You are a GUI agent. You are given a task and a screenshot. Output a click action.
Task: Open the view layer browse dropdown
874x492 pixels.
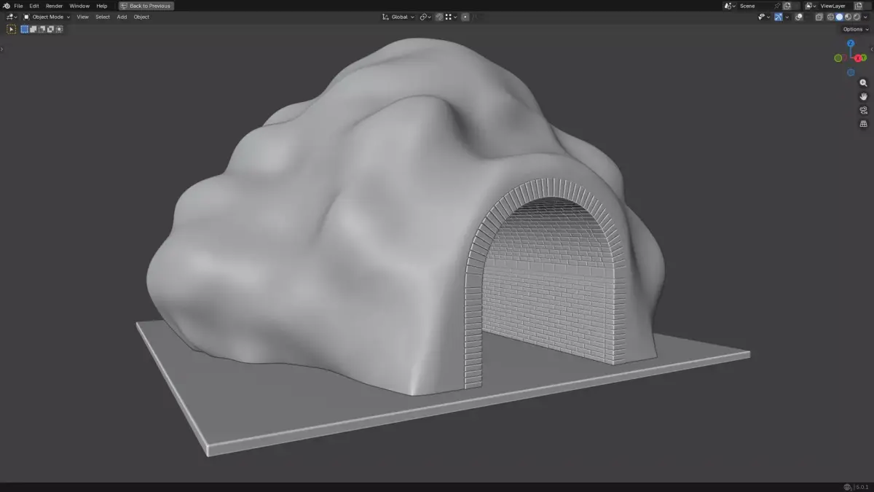coord(811,6)
